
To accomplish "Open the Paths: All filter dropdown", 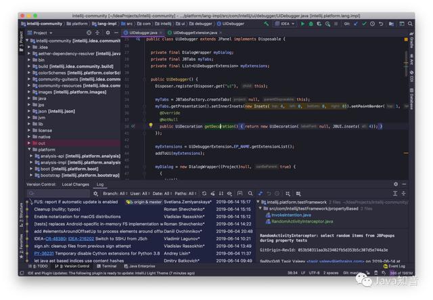I will 185,194.
